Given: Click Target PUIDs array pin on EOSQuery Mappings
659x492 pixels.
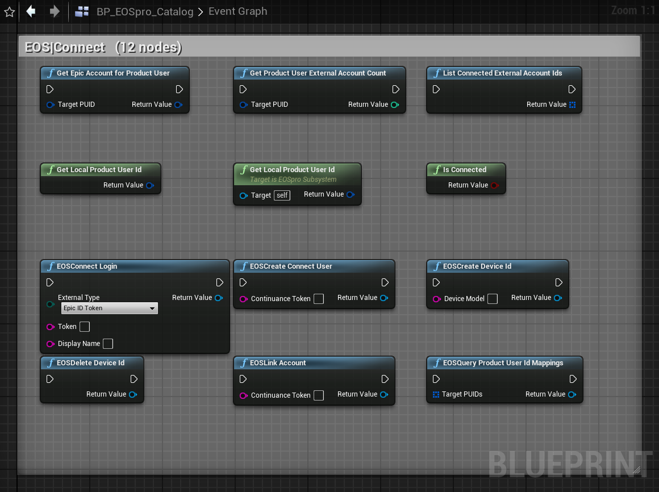Looking at the screenshot, I should coord(436,394).
